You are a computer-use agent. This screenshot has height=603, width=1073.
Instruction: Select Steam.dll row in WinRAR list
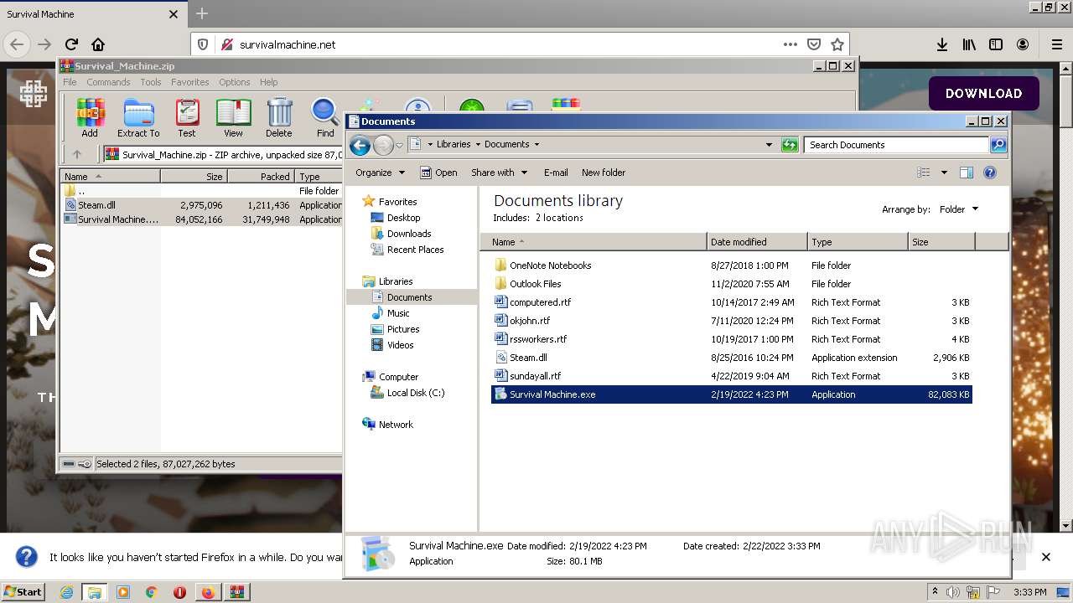coord(202,205)
